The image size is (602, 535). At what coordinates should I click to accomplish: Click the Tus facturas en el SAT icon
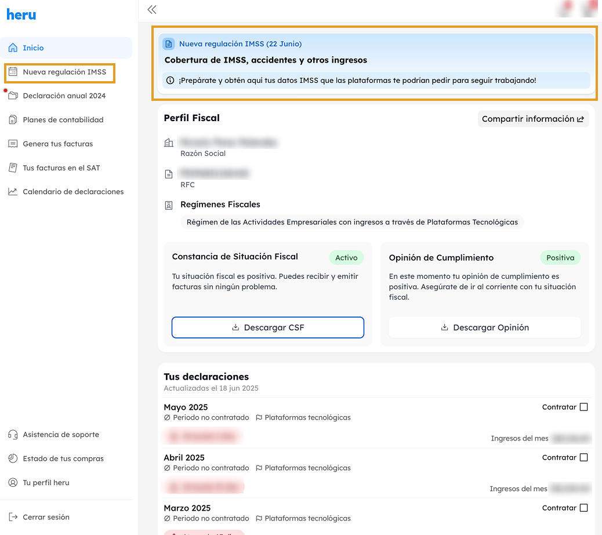[x=13, y=168]
